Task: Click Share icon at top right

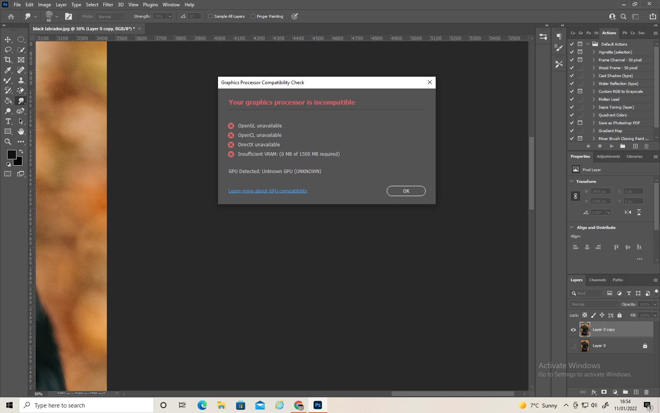Action: pyautogui.click(x=653, y=17)
